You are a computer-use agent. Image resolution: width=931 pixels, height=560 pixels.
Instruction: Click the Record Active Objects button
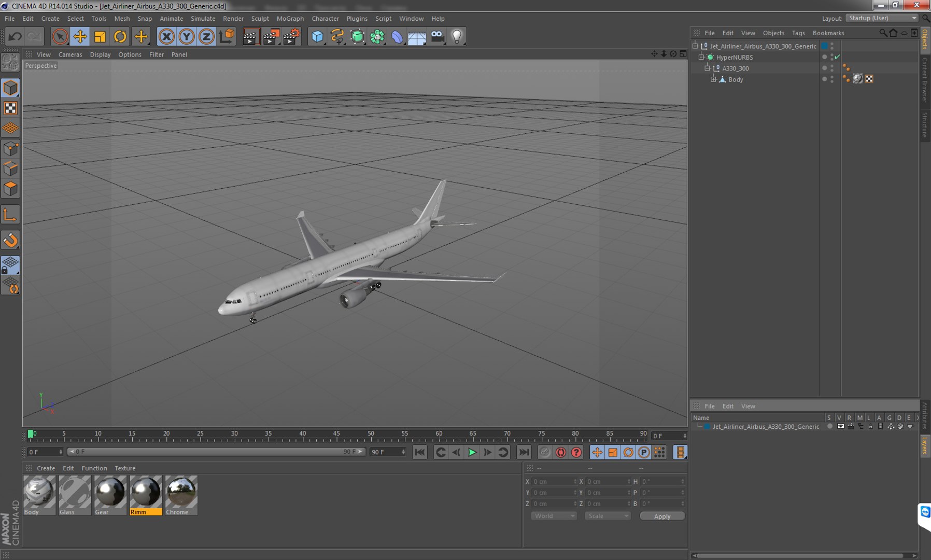tap(545, 452)
